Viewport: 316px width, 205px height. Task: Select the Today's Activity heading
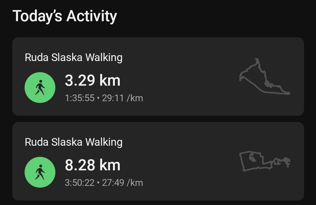[65, 16]
